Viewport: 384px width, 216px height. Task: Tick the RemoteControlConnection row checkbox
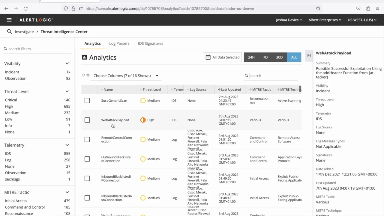[87, 139]
